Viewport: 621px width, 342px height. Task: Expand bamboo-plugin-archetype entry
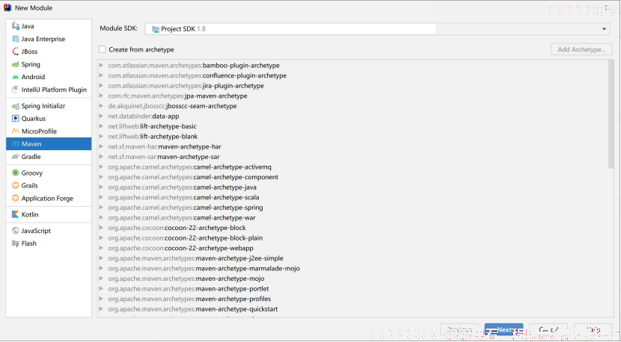102,65
